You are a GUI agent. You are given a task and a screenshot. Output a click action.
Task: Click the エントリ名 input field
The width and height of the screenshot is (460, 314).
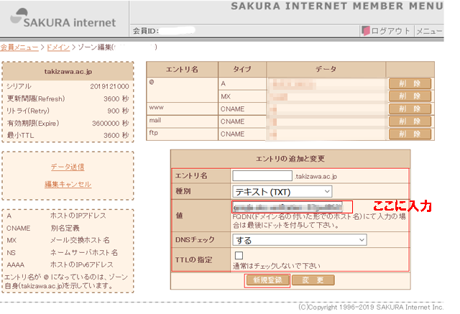pyautogui.click(x=262, y=176)
